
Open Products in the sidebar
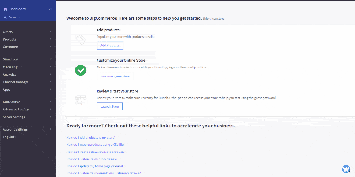[9, 39]
